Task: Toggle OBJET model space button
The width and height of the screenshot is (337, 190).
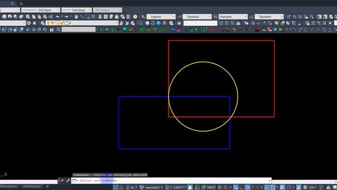Action: click(211, 187)
